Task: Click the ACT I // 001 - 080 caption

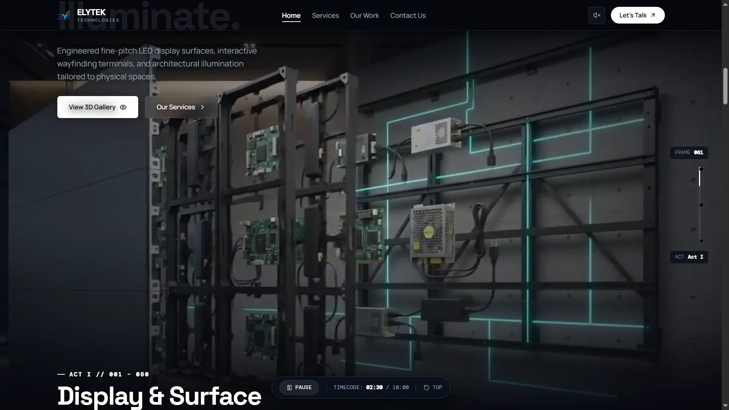Action: [x=103, y=374]
